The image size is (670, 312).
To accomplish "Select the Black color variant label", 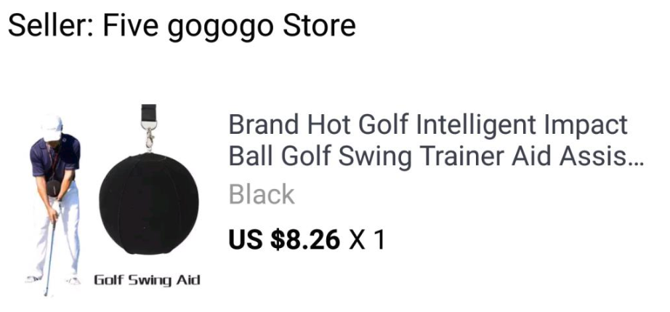I will click(262, 194).
